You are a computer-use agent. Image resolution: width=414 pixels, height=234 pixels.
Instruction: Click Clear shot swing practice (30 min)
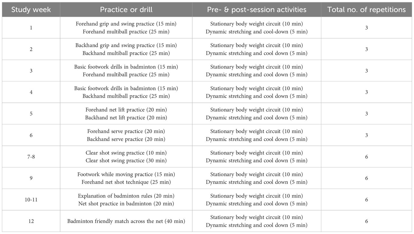pos(126,161)
